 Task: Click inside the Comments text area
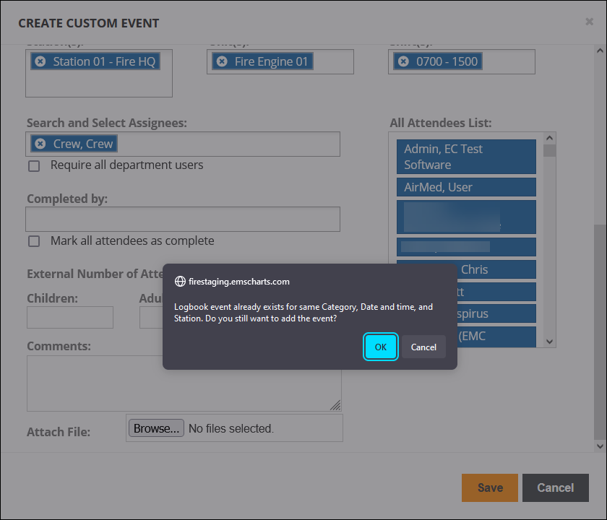(x=183, y=383)
